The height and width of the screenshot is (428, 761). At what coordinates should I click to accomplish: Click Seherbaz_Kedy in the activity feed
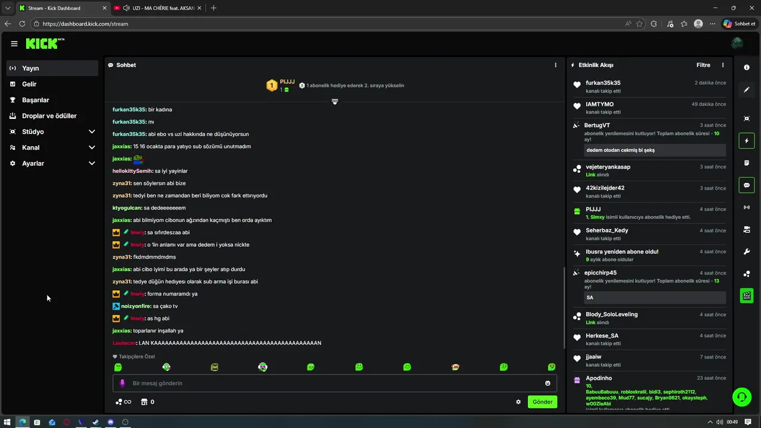[x=607, y=231]
